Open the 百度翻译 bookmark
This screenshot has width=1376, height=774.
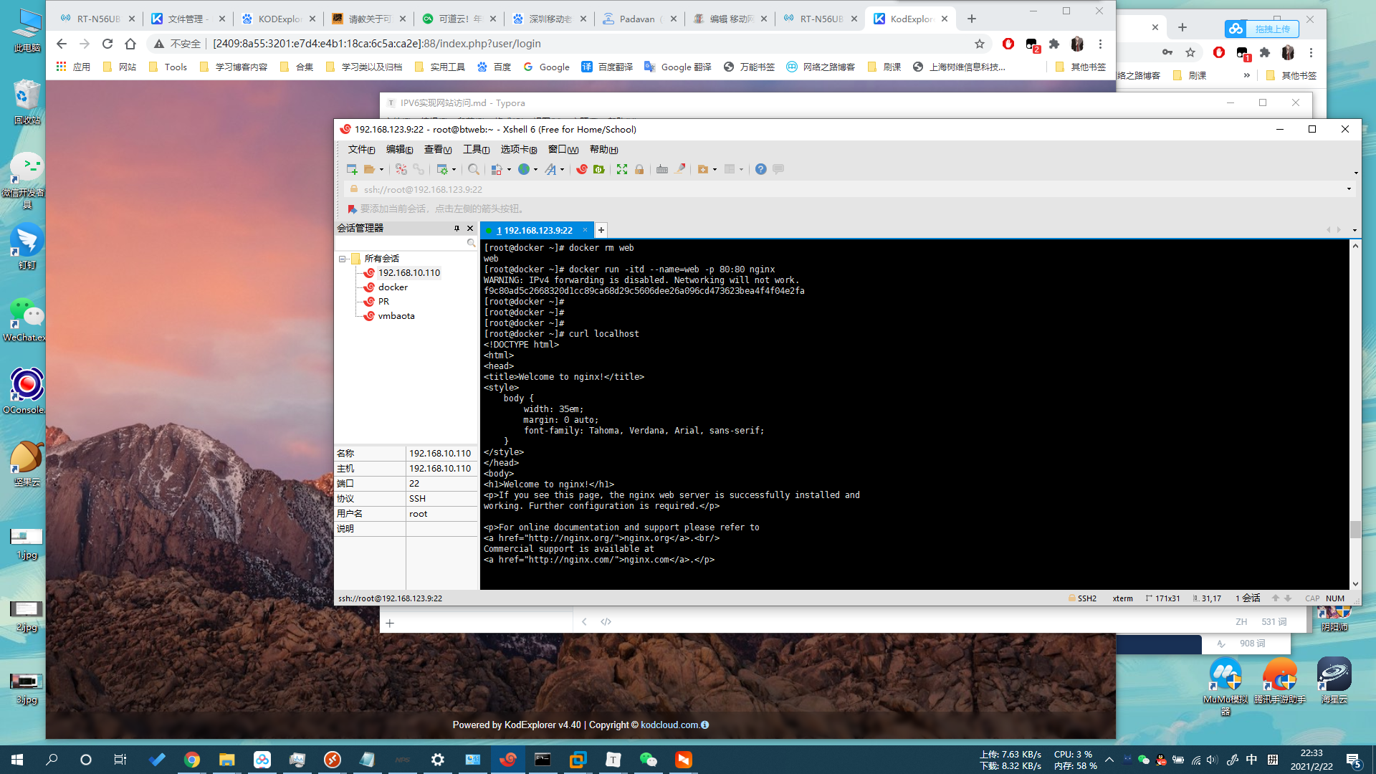pyautogui.click(x=607, y=67)
